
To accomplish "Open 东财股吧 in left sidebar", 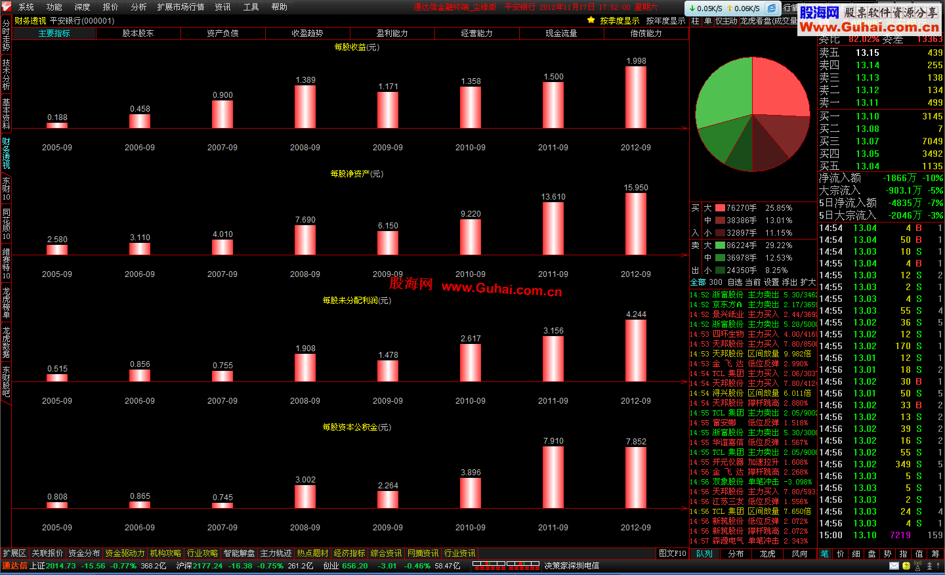I will [6, 382].
